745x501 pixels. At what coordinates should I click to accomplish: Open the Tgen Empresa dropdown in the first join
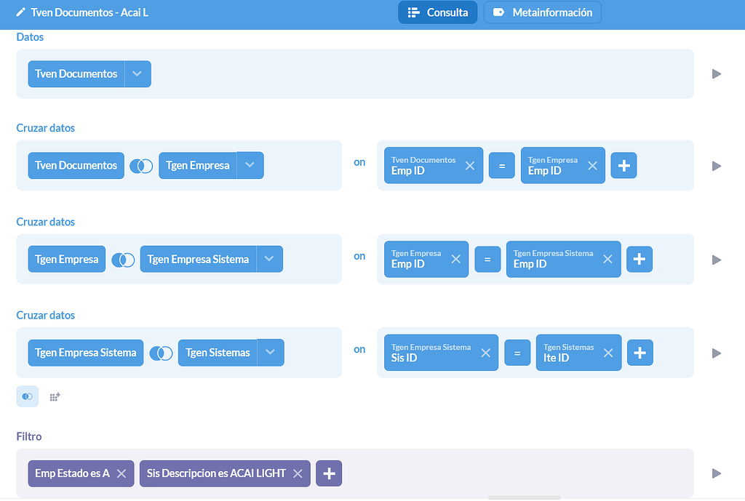(250, 165)
